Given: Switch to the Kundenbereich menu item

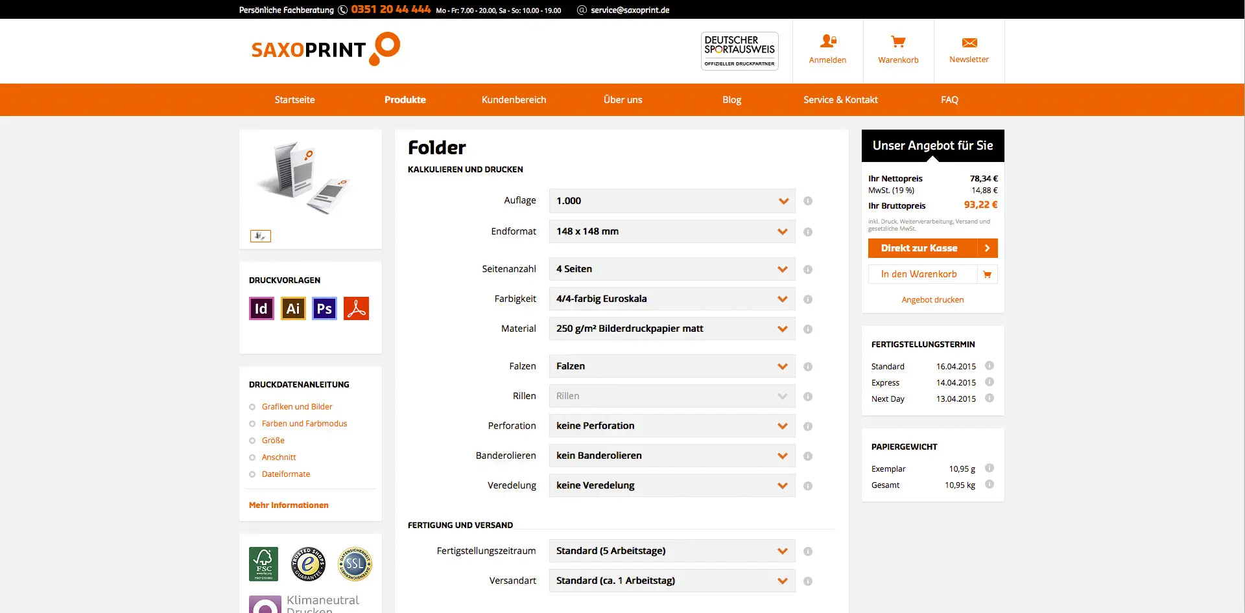Looking at the screenshot, I should point(514,99).
